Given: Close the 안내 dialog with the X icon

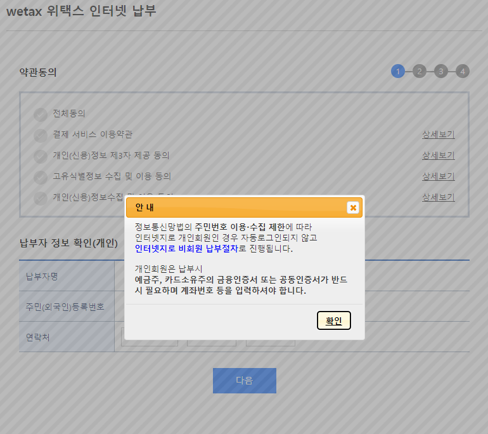Looking at the screenshot, I should point(352,207).
